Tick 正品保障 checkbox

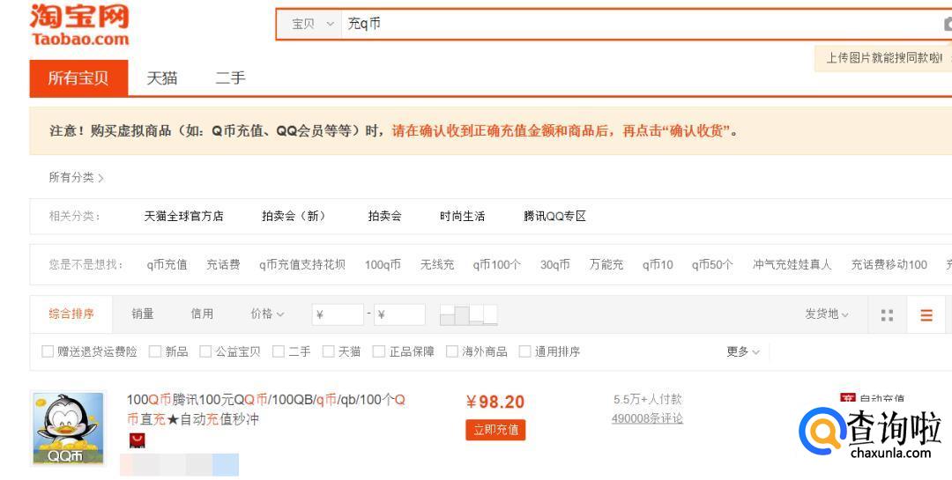click(x=378, y=351)
